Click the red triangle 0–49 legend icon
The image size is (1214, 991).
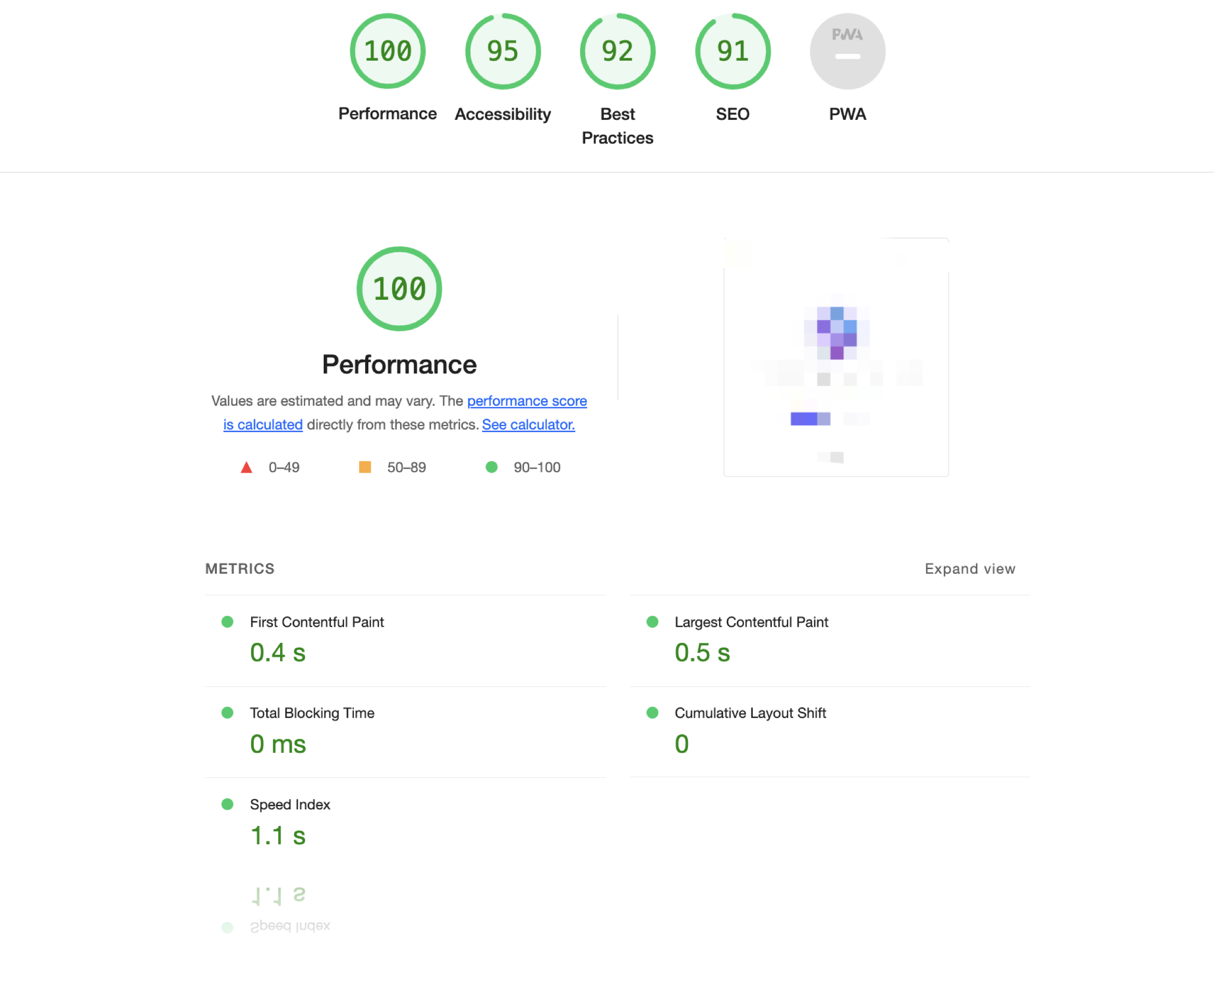(246, 467)
